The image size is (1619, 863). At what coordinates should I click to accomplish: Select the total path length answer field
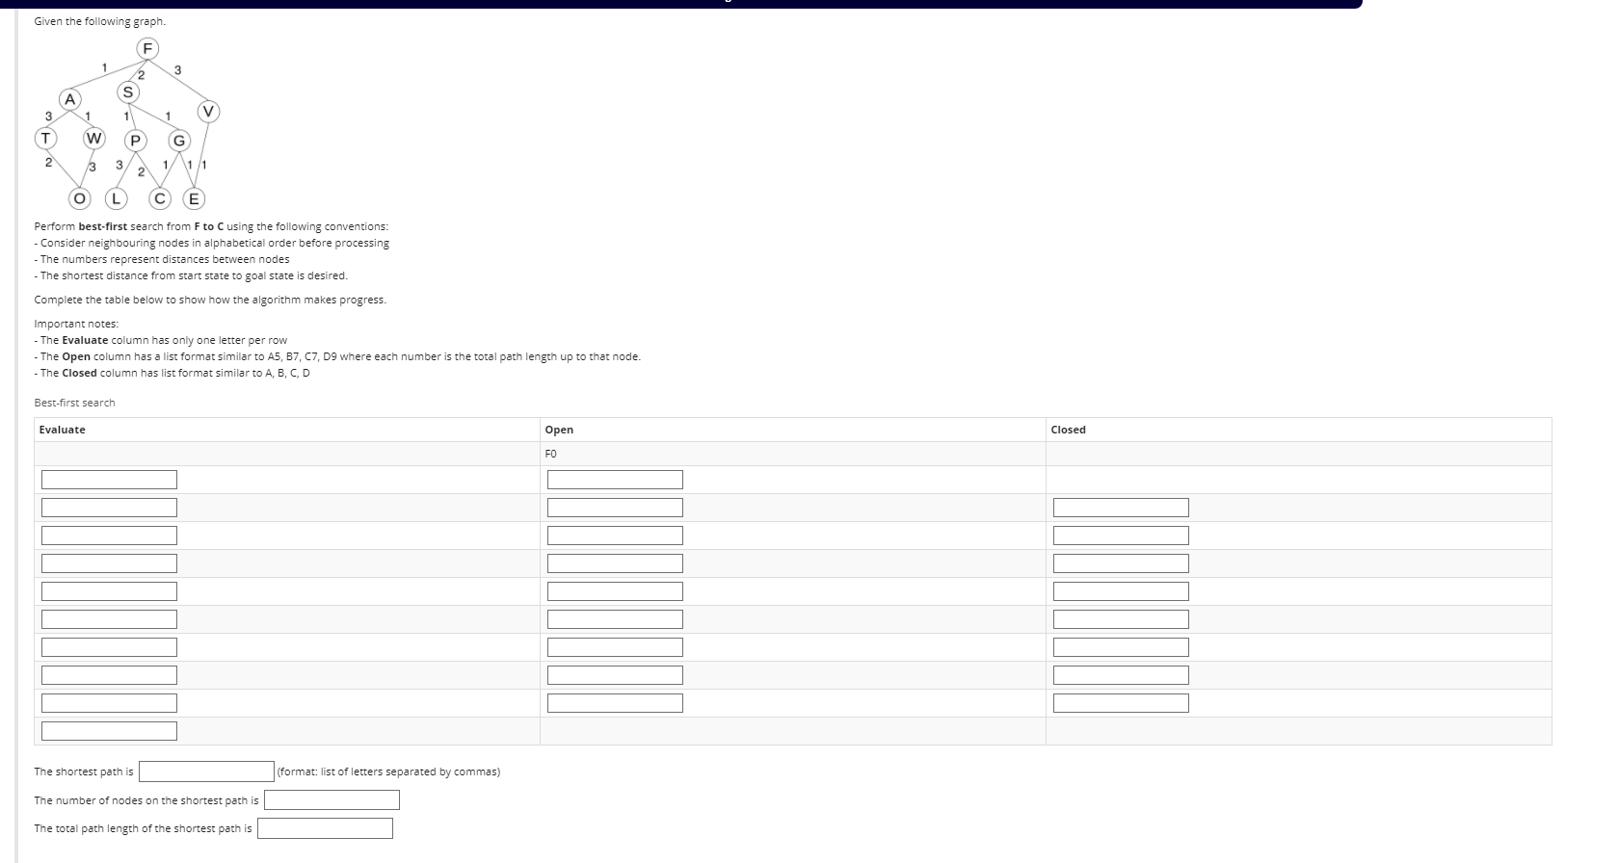point(325,828)
